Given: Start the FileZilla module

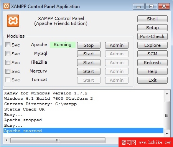Looking at the screenshot, I should (x=89, y=63).
